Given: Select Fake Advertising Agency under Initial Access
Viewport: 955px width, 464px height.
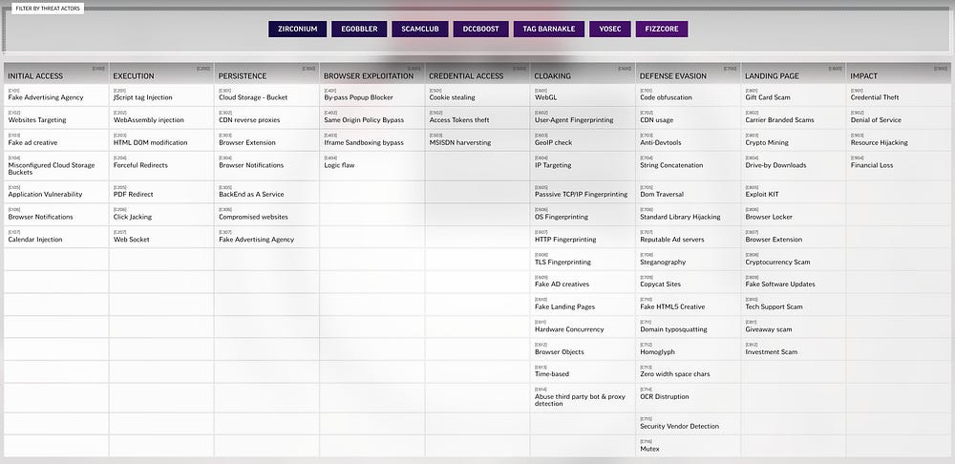Looking at the screenshot, I should pos(56,95).
